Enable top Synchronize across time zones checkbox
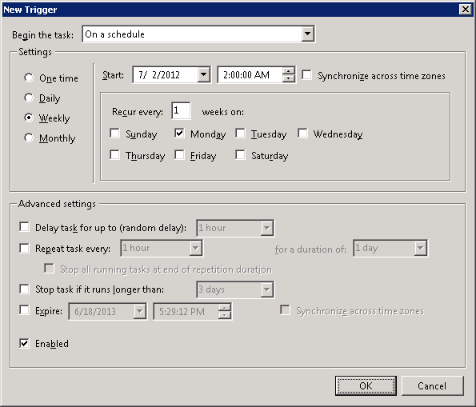 click(x=306, y=74)
